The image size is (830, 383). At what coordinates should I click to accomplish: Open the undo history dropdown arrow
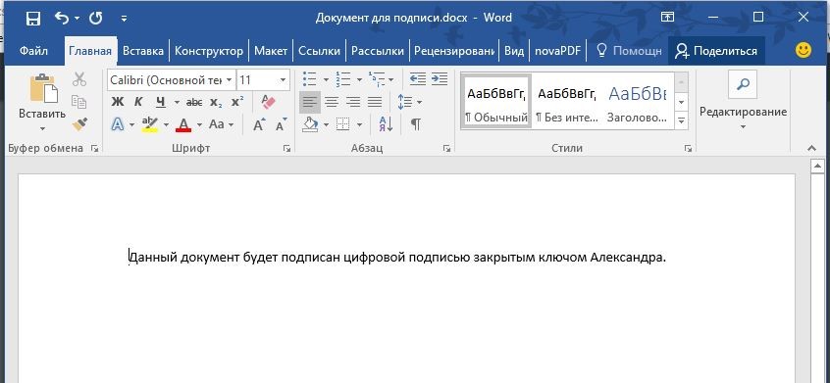[77, 19]
